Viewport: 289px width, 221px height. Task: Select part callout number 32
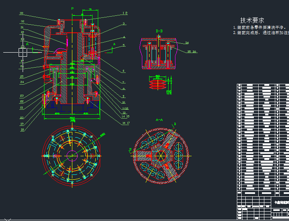[x=22, y=21]
